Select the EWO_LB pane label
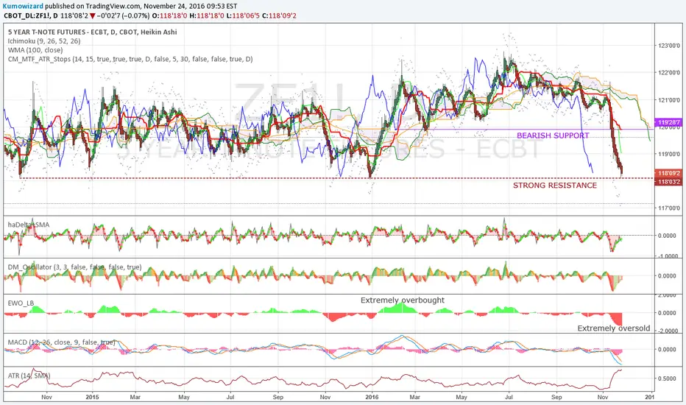This screenshot has width=686, height=405. (x=21, y=303)
